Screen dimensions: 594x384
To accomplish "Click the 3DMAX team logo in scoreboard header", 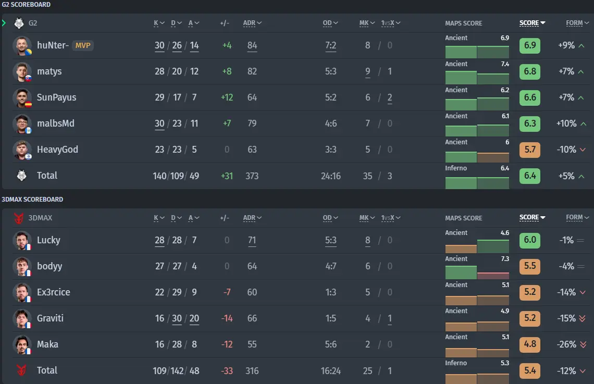I will pyautogui.click(x=19, y=218).
